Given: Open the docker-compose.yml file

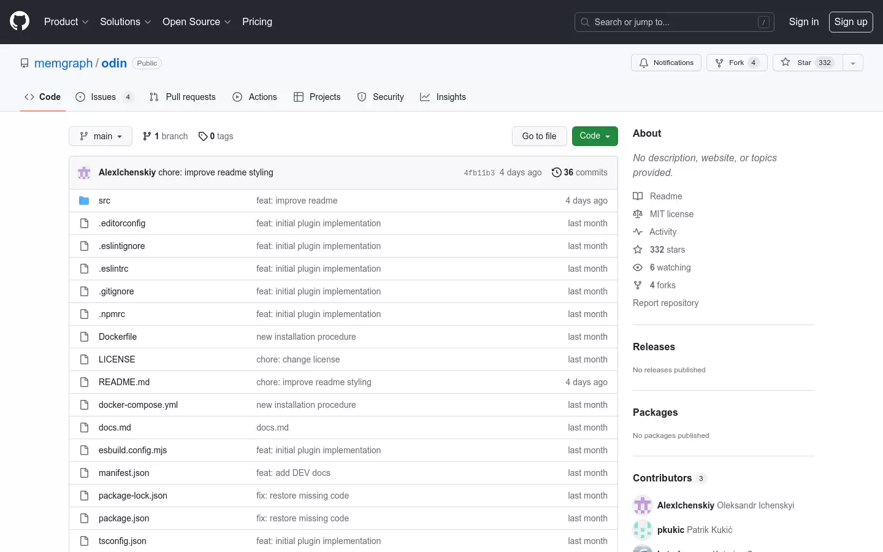Looking at the screenshot, I should (x=138, y=405).
